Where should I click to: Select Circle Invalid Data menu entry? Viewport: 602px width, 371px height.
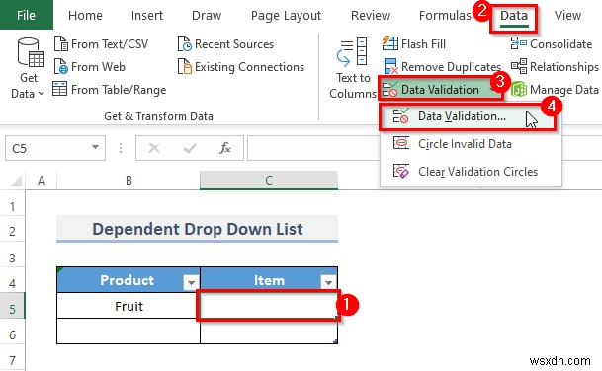(471, 144)
